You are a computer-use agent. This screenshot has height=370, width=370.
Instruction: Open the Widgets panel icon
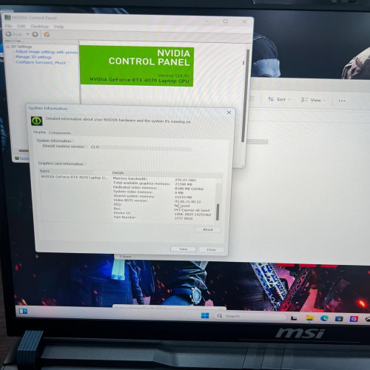click(23, 311)
